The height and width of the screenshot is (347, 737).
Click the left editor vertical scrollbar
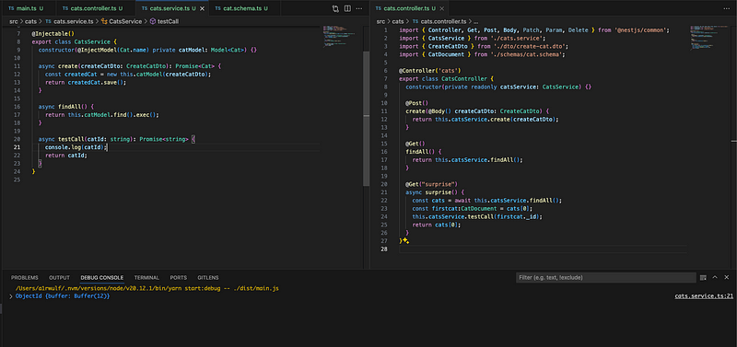coord(366,118)
